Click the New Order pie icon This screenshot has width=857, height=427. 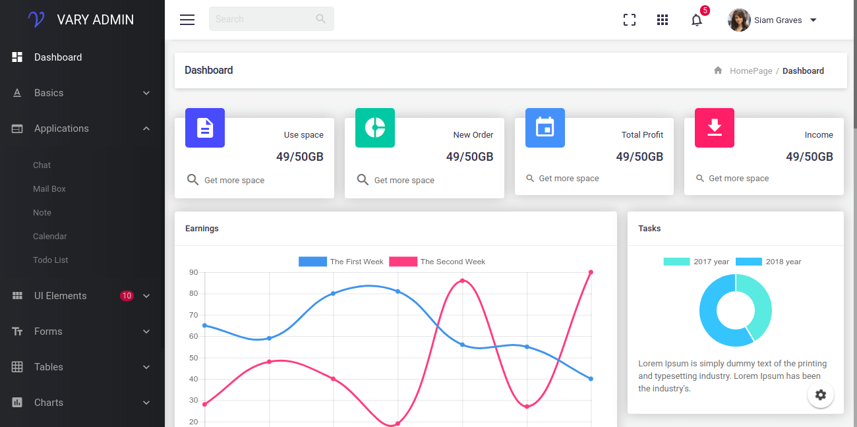[x=375, y=128]
